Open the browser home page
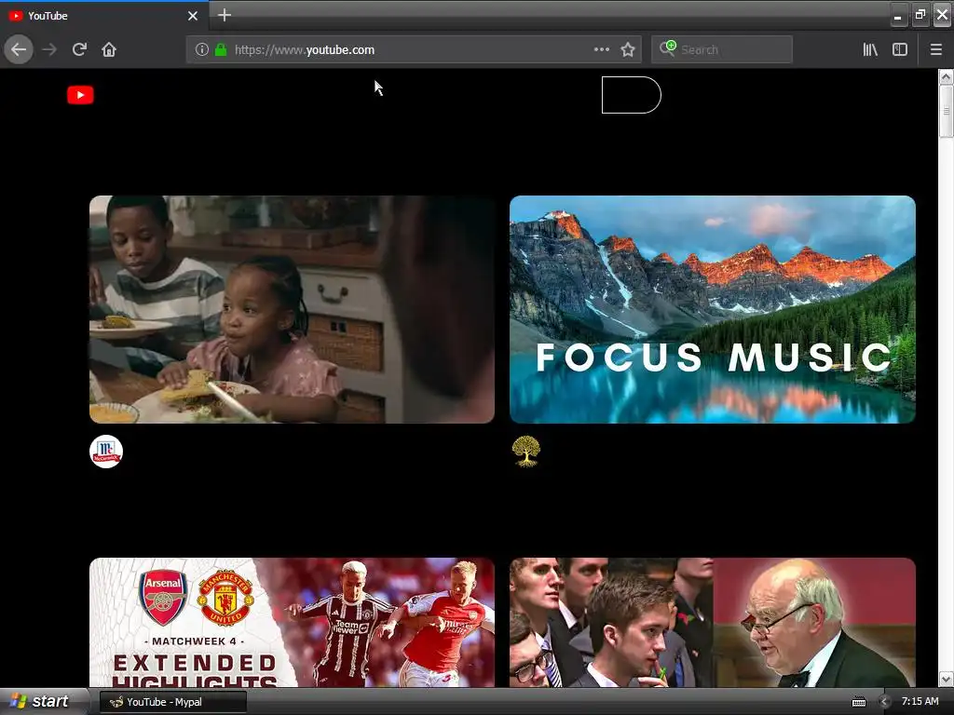This screenshot has width=954, height=715. coord(109,49)
